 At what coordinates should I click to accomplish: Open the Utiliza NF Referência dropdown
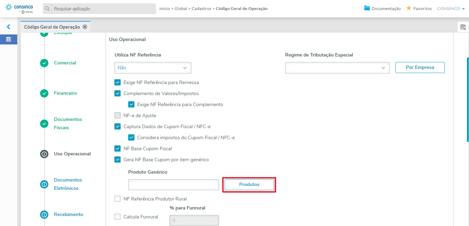coord(153,68)
